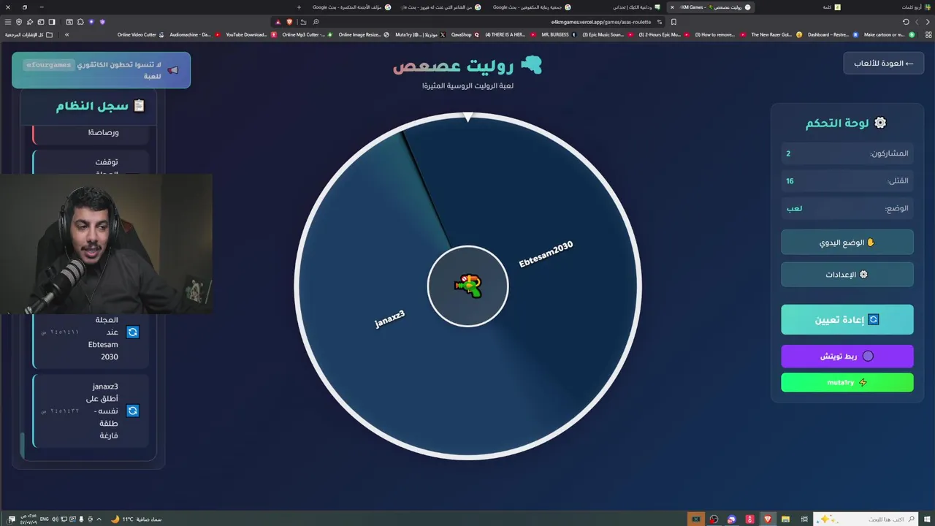The height and width of the screenshot is (526, 935).
Task: Click the system log scrollbar
Action: (x=22, y=446)
